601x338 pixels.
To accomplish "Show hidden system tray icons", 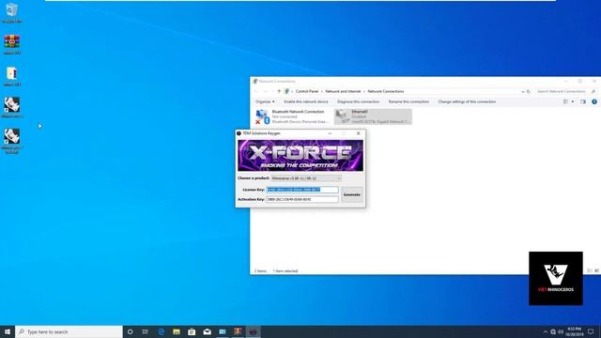I will coord(546,331).
